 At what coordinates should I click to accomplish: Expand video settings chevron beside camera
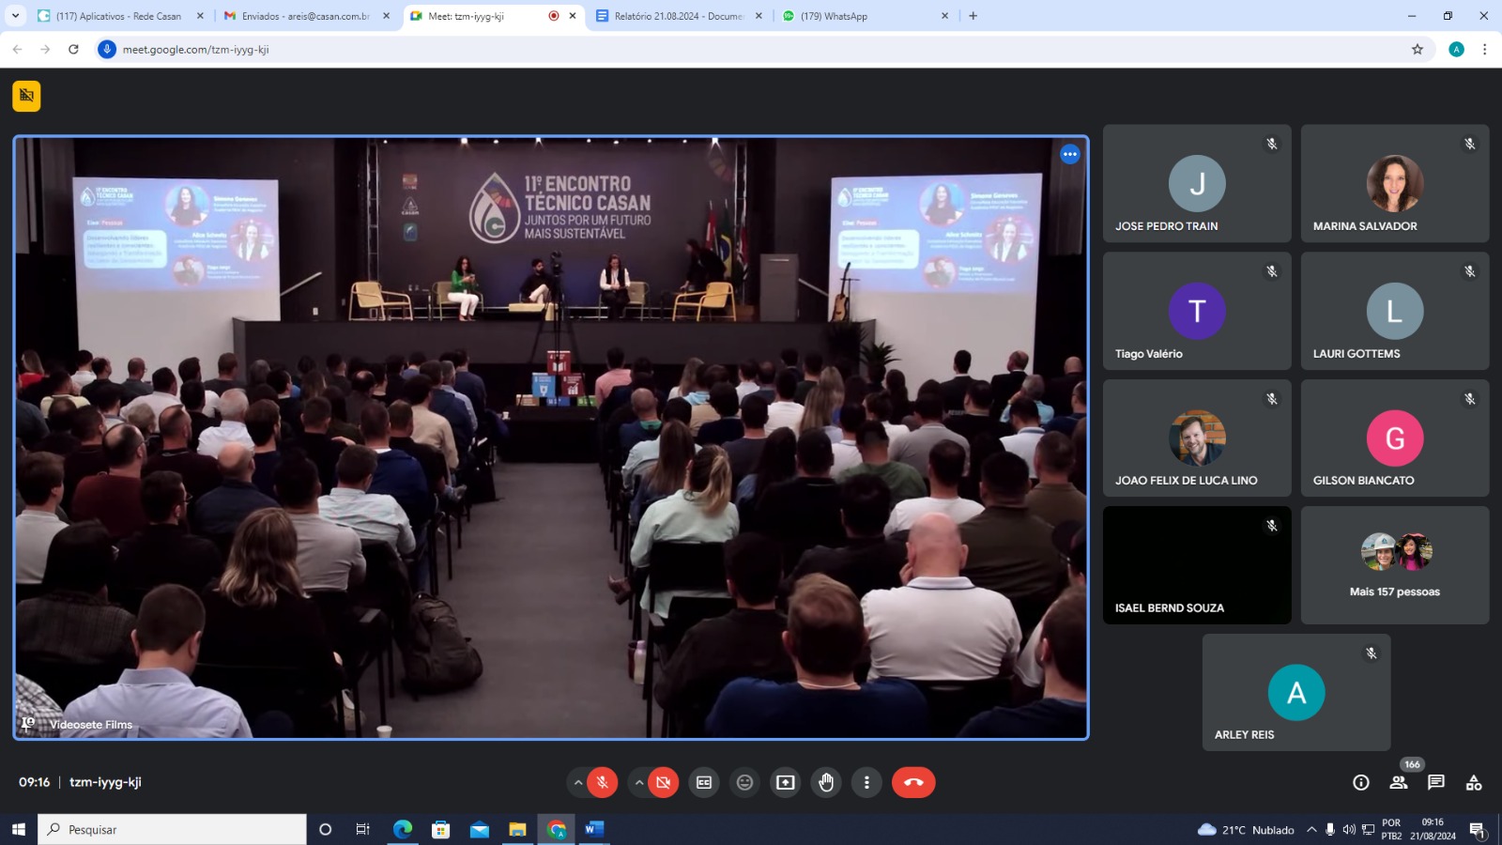point(639,782)
